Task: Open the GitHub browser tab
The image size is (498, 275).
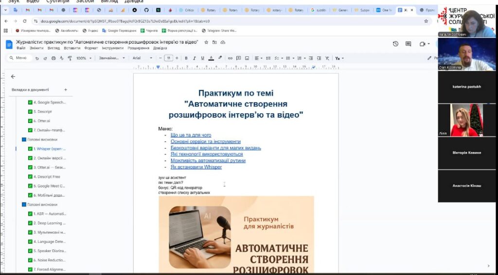Action: pyautogui.click(x=146, y=10)
